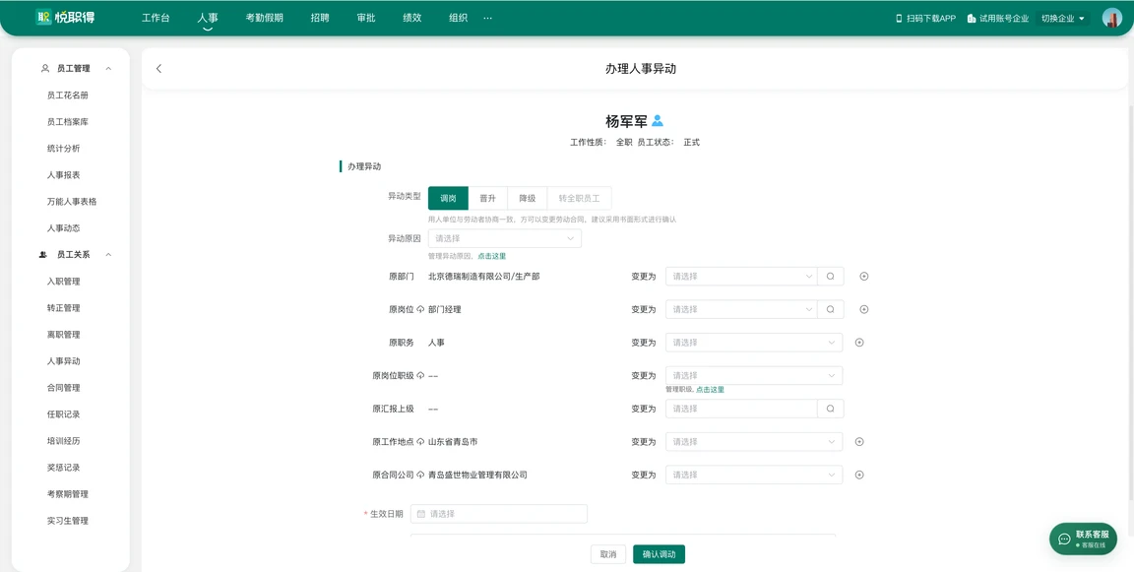Viewport: 1134px width, 572px height.
Task: Collapse the 员工管理 sidebar section
Action: 108,69
